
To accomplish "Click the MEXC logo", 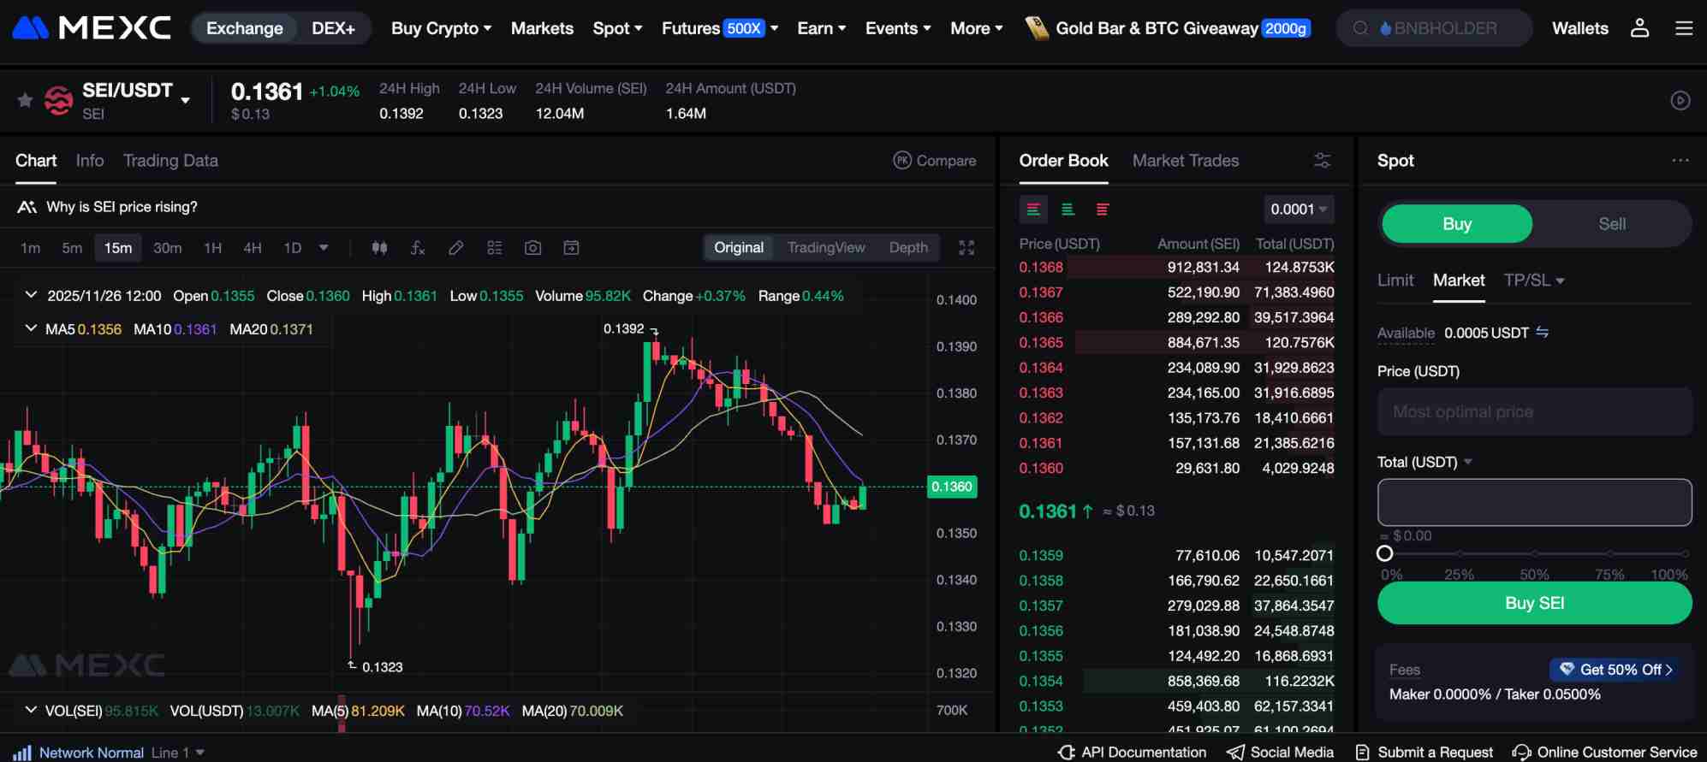I will tap(92, 28).
